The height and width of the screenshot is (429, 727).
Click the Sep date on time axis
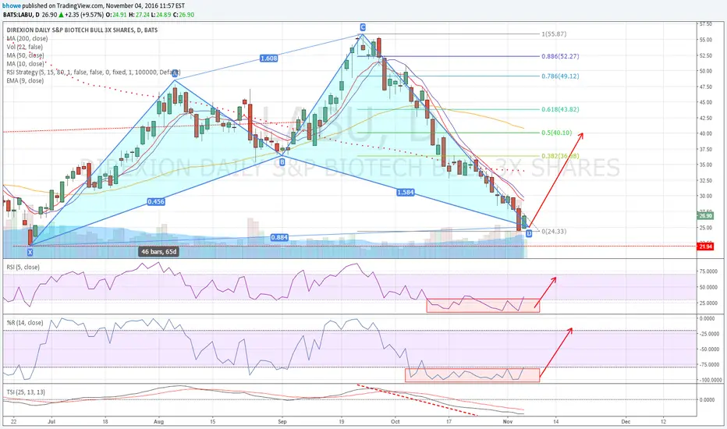point(282,421)
